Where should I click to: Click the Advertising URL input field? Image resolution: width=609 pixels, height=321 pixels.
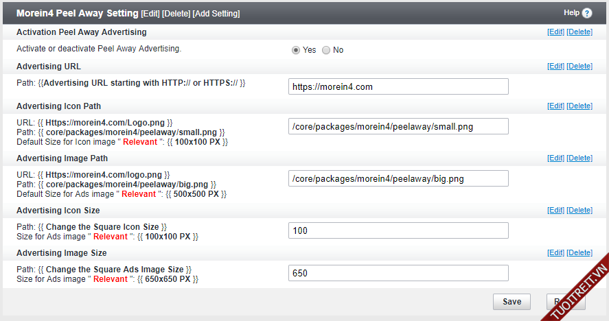(x=398, y=86)
